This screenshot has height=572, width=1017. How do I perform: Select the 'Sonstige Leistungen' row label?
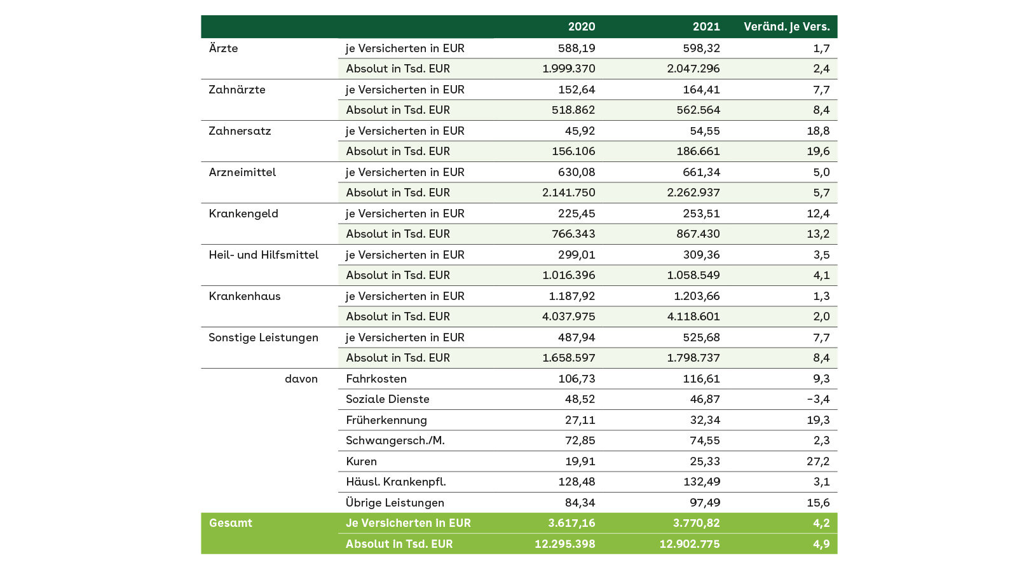click(263, 337)
